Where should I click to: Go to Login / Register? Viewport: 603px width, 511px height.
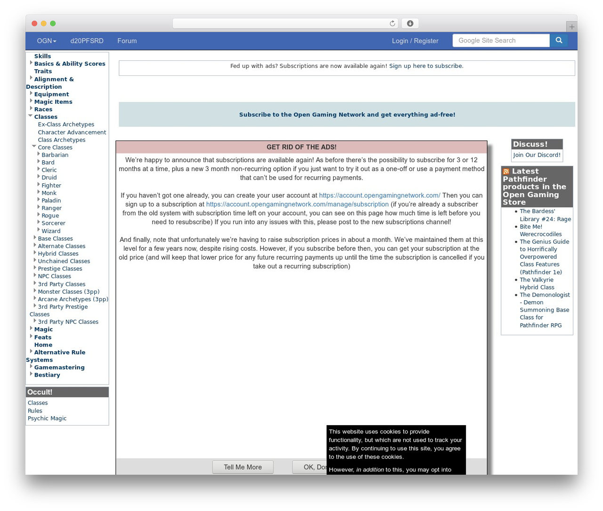click(415, 41)
